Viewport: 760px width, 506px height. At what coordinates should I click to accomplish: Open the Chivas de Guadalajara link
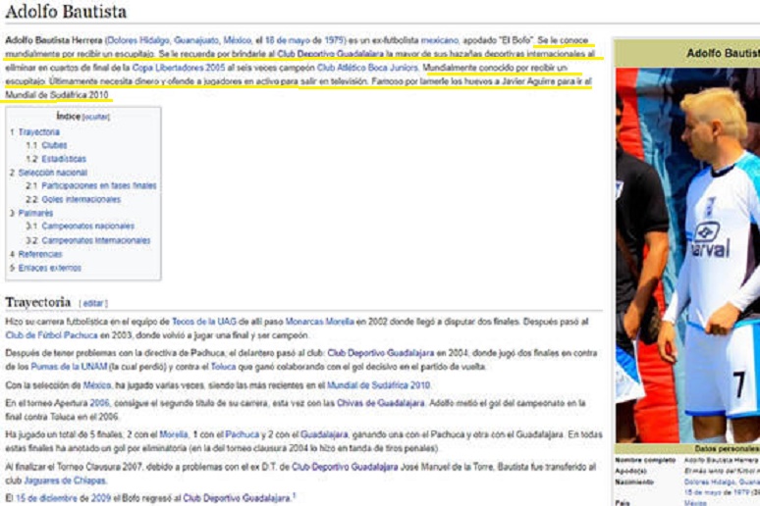click(380, 403)
